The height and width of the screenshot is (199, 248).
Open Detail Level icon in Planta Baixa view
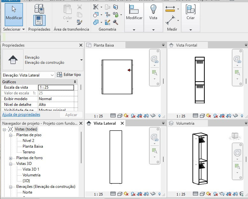(x=113, y=115)
